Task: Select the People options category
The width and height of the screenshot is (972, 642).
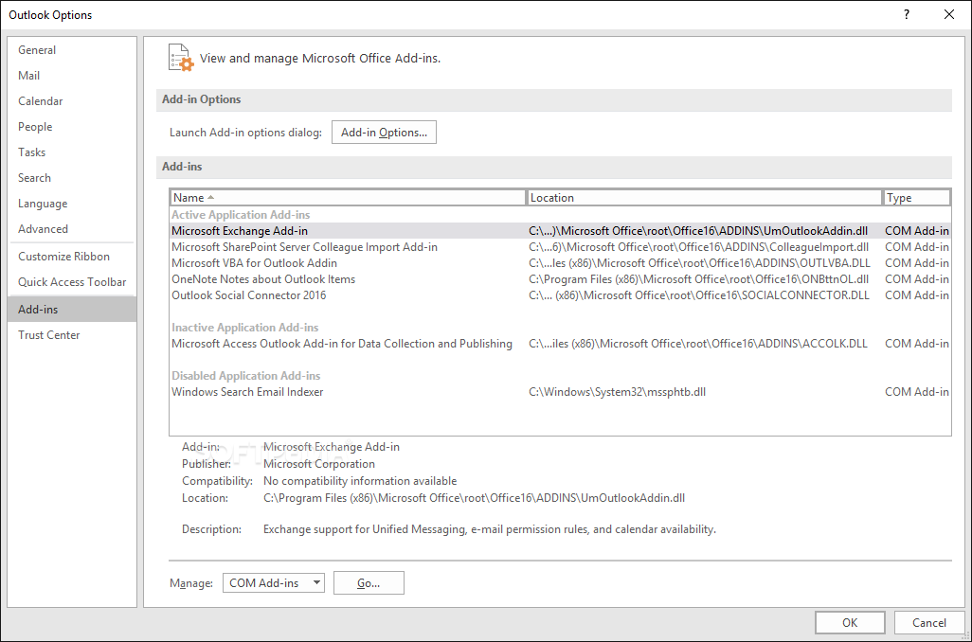Action: pyautogui.click(x=72, y=127)
